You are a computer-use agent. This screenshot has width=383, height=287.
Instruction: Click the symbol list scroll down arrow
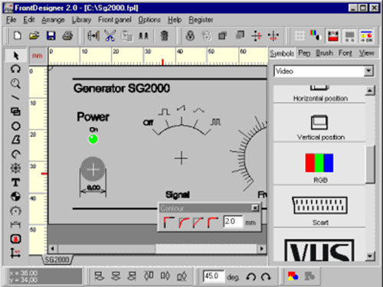click(x=370, y=256)
